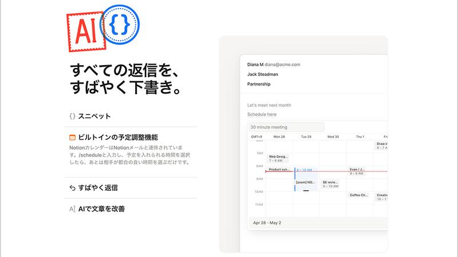The width and height of the screenshot is (458, 257).
Task: Click the Coffee Ch... event on Thursday
Action: point(359,195)
